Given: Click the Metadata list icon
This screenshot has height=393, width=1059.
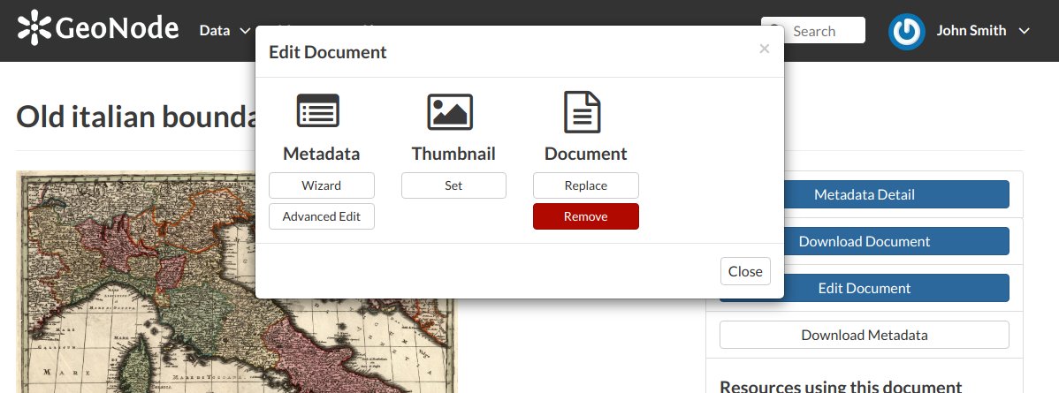Looking at the screenshot, I should click(x=318, y=110).
